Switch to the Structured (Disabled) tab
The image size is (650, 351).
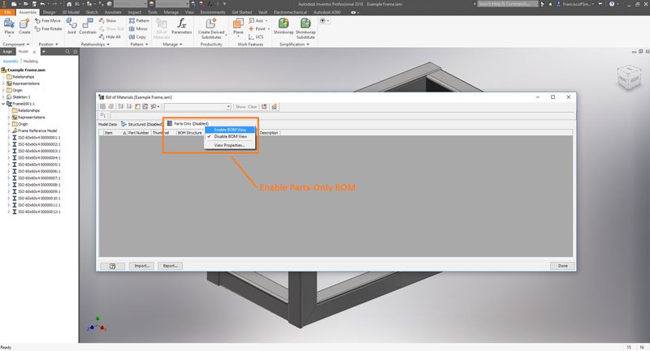(141, 124)
